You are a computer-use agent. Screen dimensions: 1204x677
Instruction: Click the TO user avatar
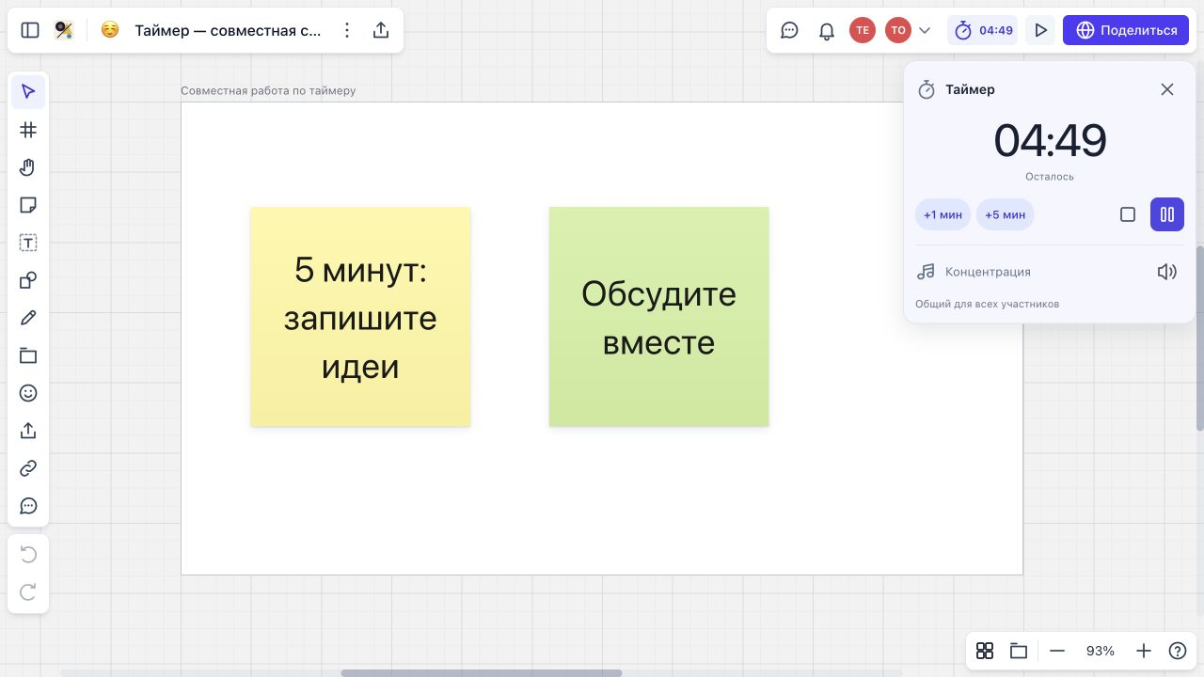[x=898, y=30]
